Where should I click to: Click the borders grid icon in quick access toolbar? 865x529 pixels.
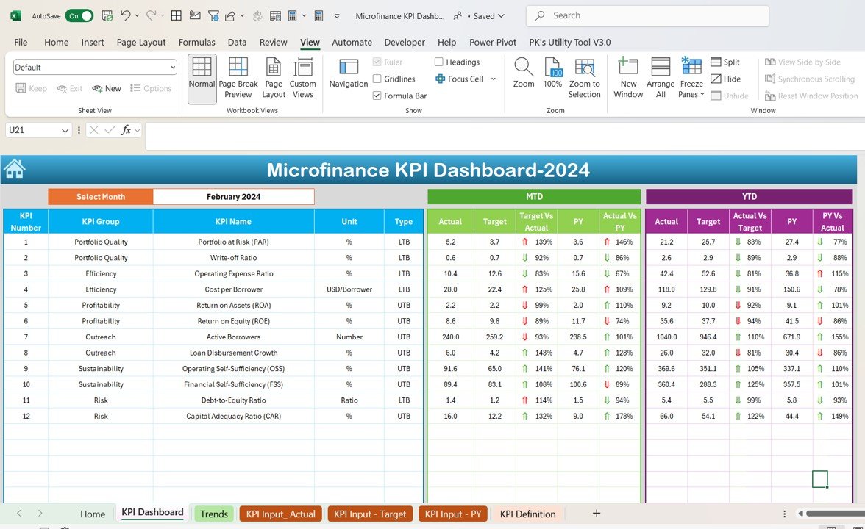click(x=177, y=15)
